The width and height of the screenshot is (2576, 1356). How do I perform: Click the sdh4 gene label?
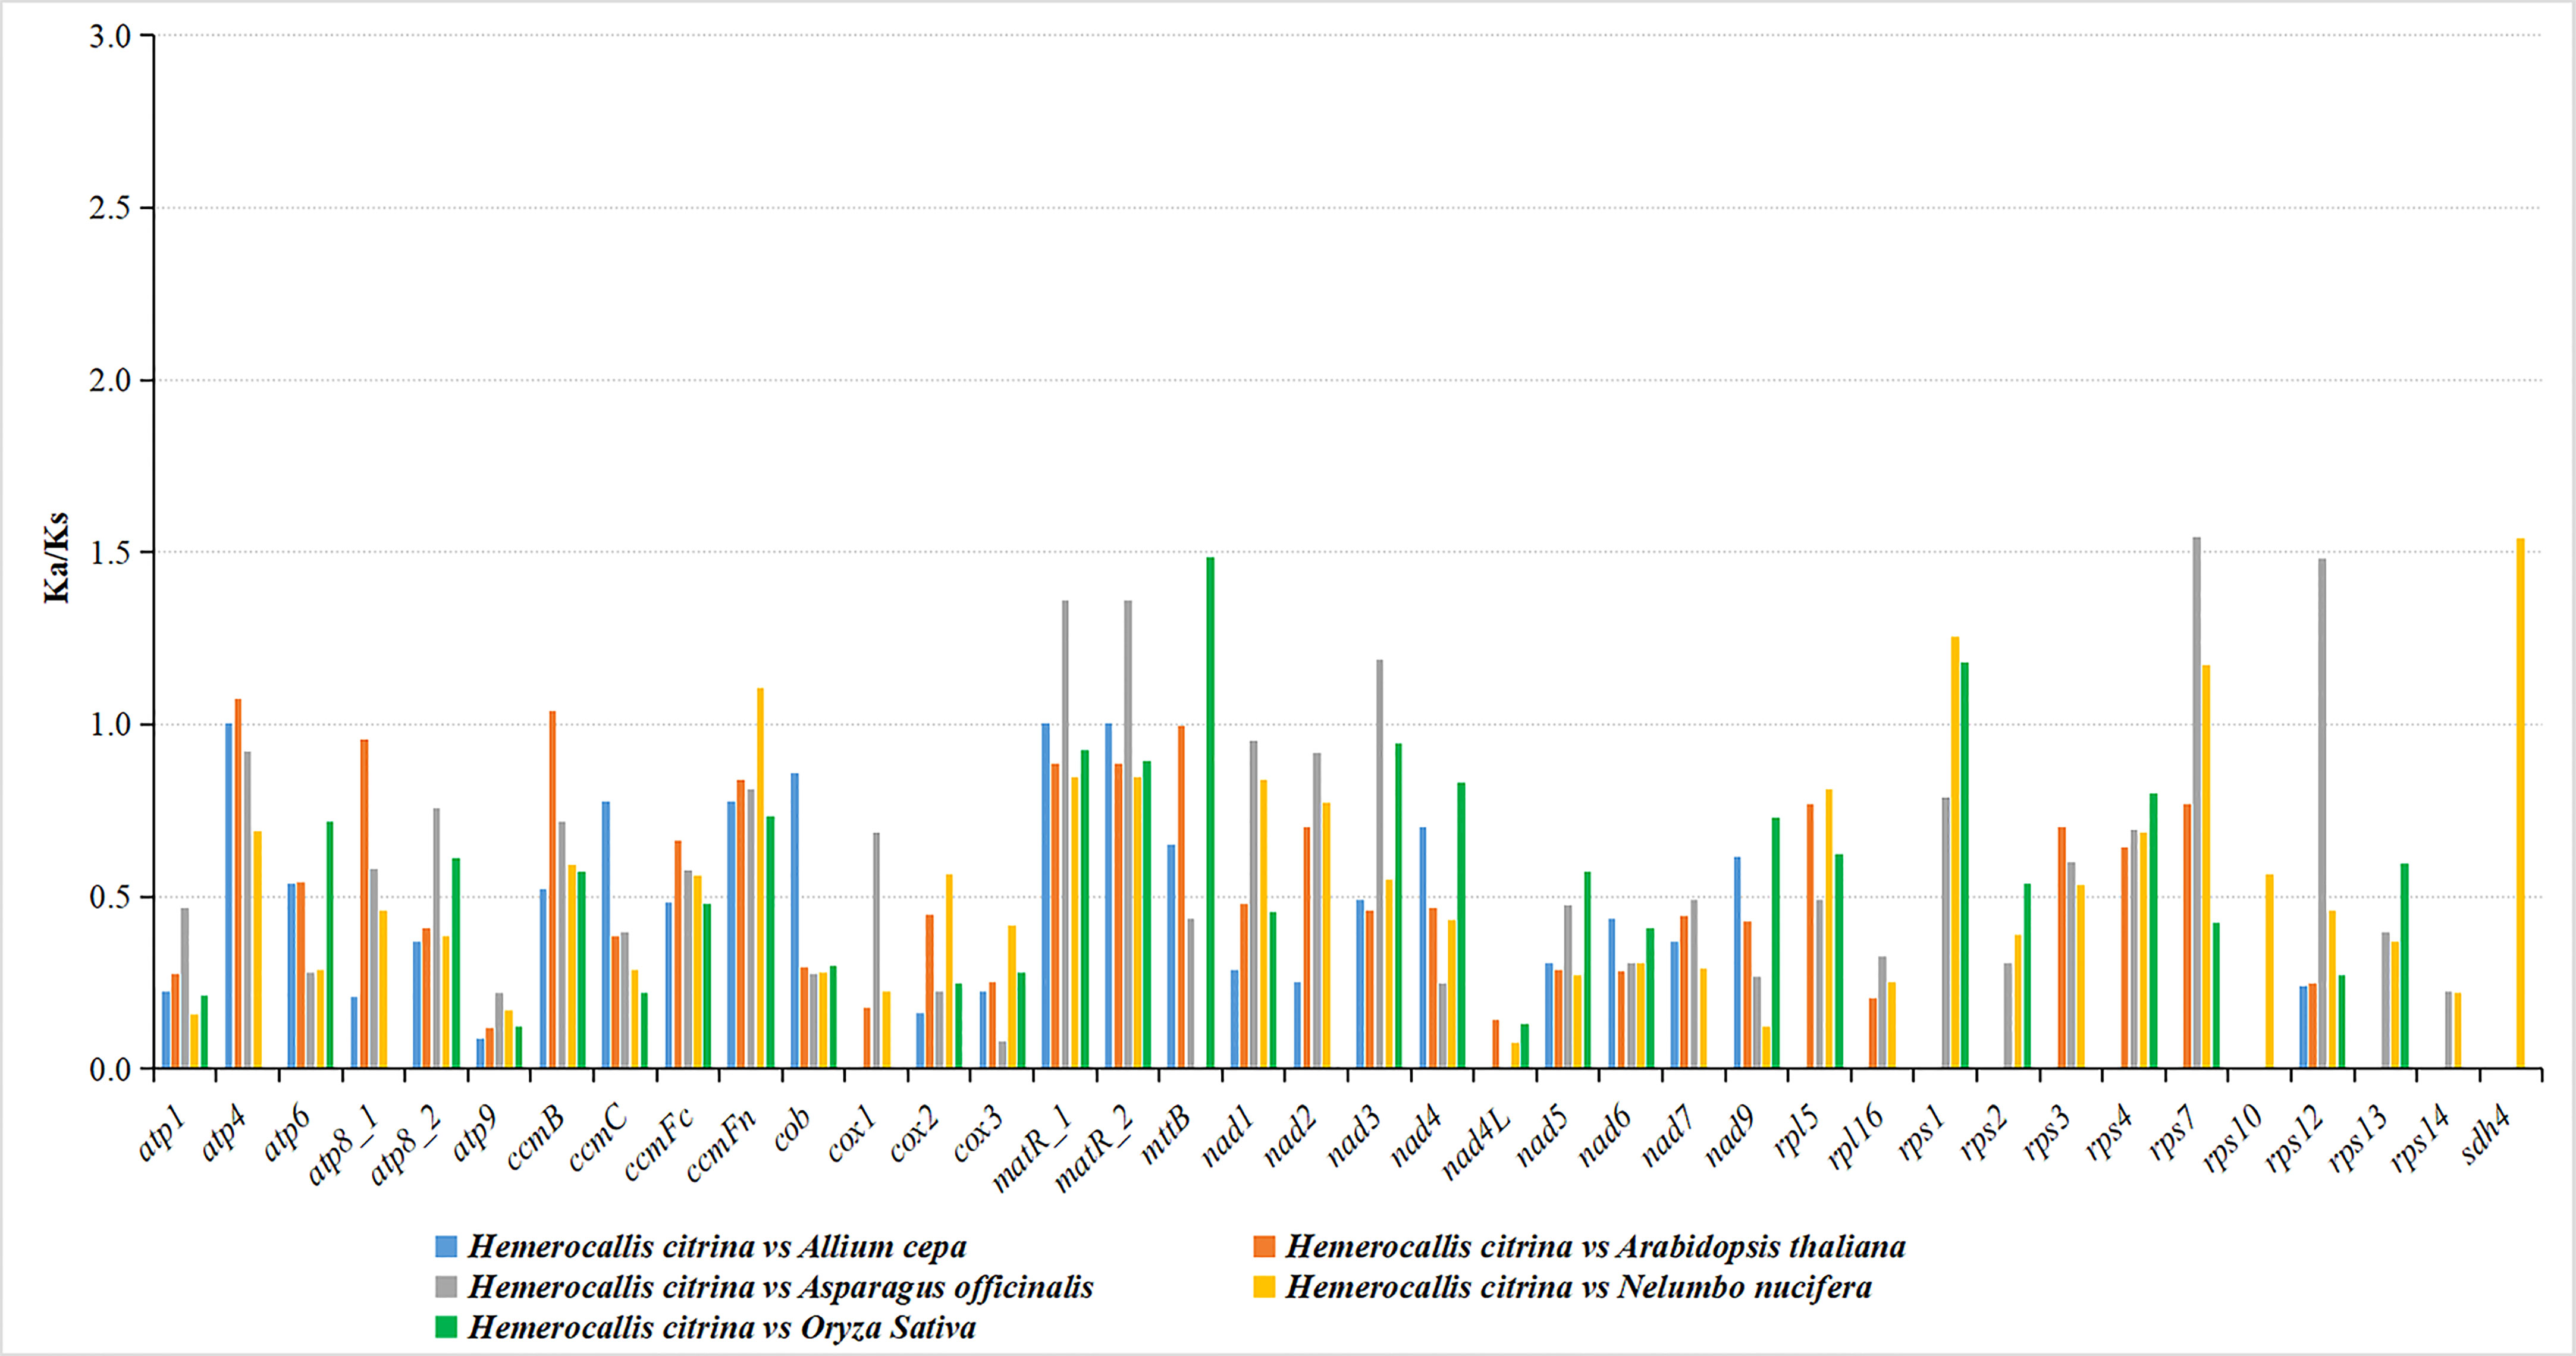[2487, 1136]
